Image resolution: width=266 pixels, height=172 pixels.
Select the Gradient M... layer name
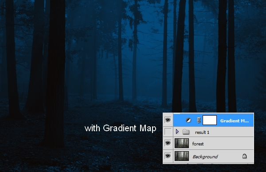click(x=235, y=121)
